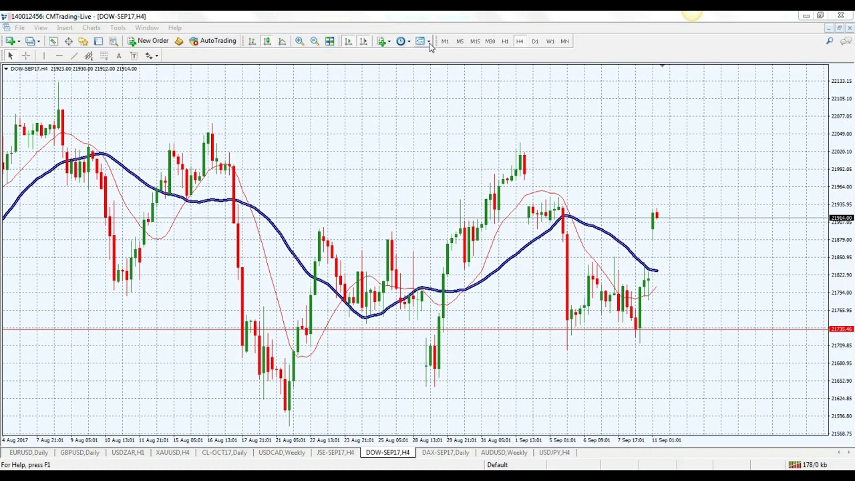Click the Periods clock icon
Viewport: 855px width, 481px height.
pyautogui.click(x=401, y=41)
